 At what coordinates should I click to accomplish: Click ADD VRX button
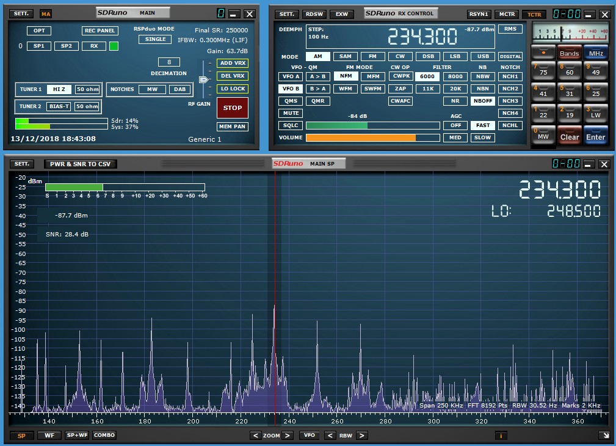[233, 63]
